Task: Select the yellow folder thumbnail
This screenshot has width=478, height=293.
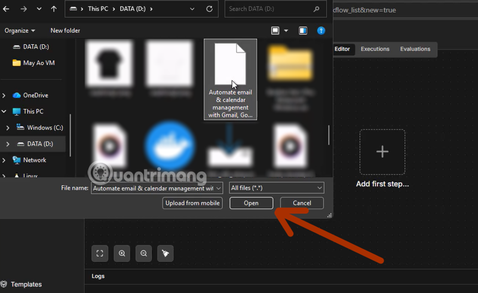Action: (x=290, y=63)
